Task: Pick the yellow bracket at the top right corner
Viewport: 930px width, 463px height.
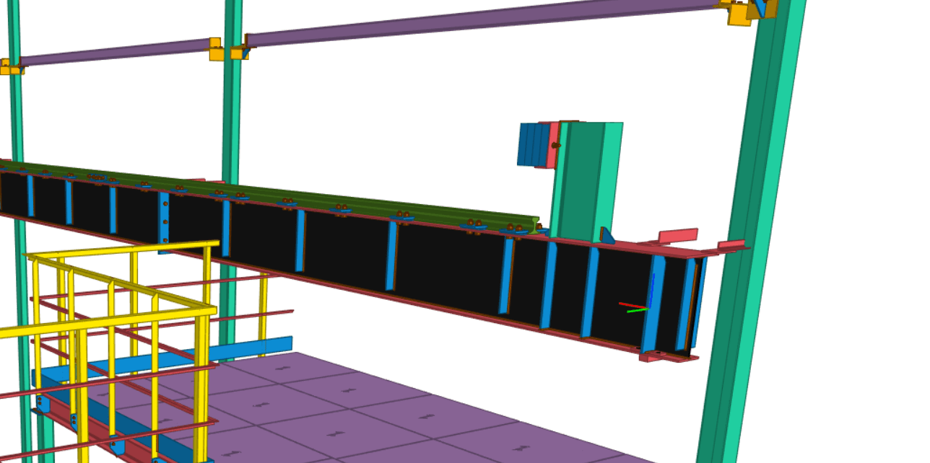Action: coord(739,14)
